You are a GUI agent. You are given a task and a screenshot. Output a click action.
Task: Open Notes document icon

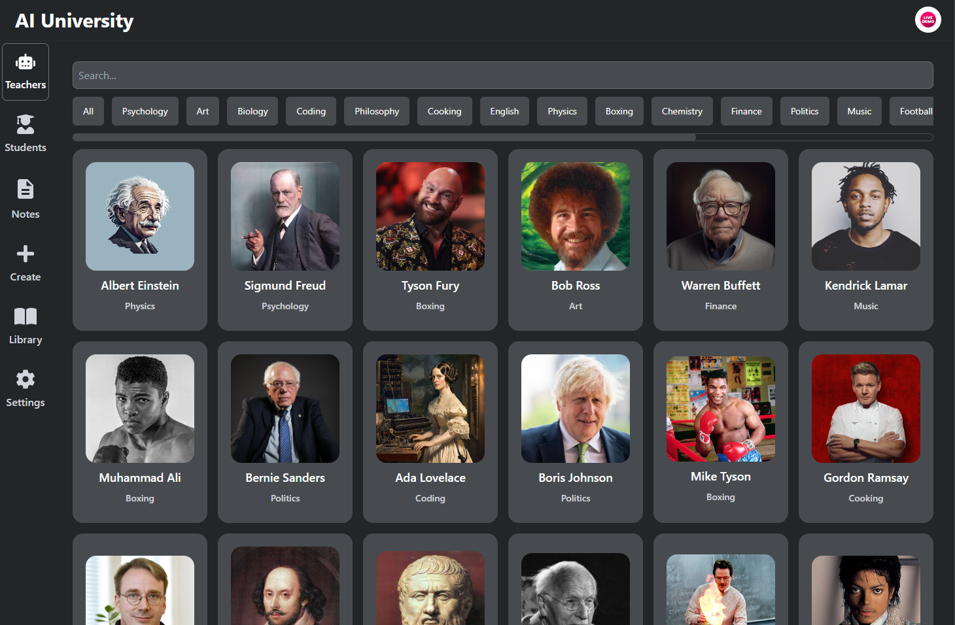tap(26, 189)
